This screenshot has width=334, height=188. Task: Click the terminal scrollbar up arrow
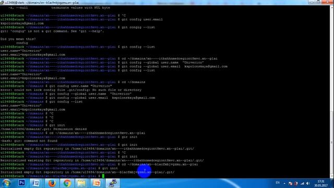click(332, 7)
